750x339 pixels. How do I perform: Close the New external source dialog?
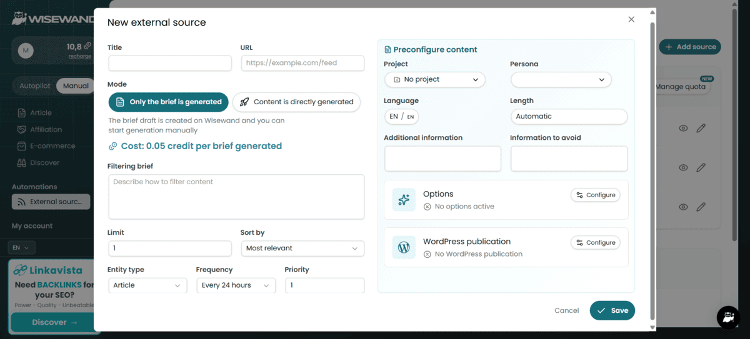pos(631,19)
